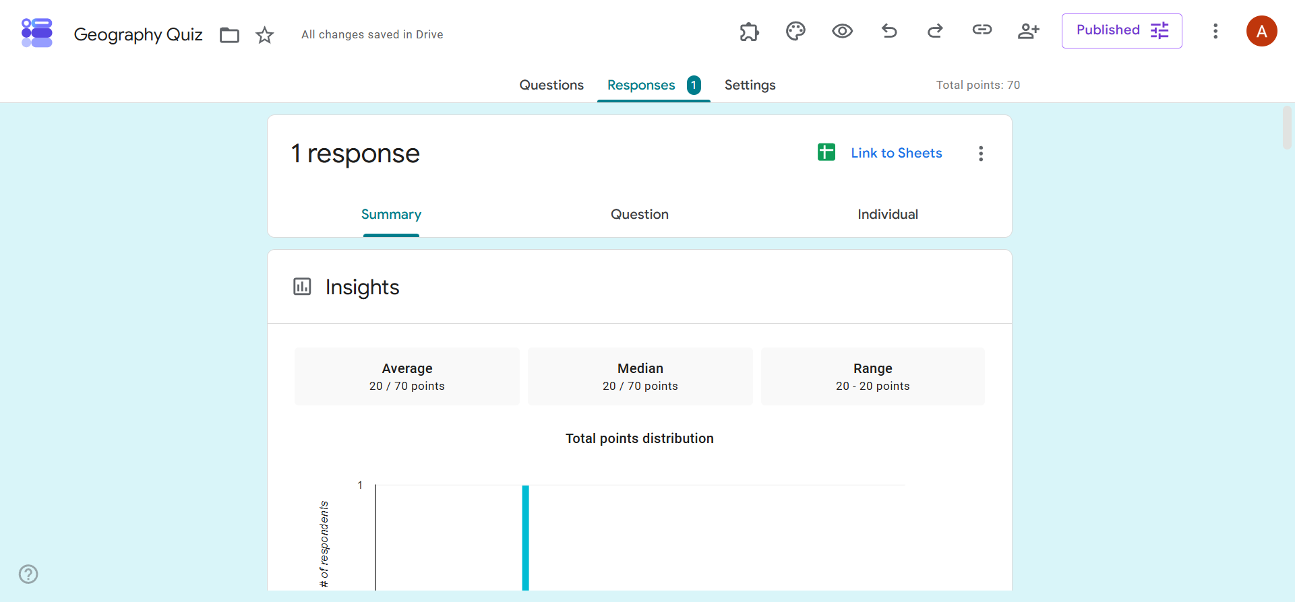Customize theme with the palette icon
The width and height of the screenshot is (1295, 602).
[795, 31]
